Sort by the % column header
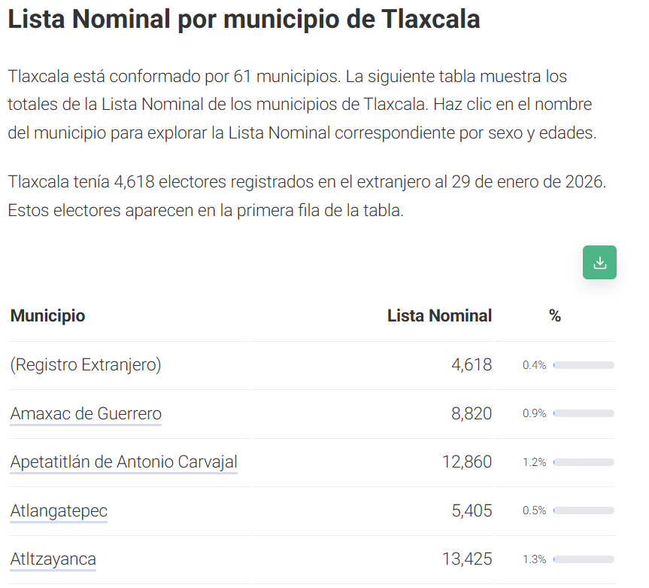 coord(555,315)
